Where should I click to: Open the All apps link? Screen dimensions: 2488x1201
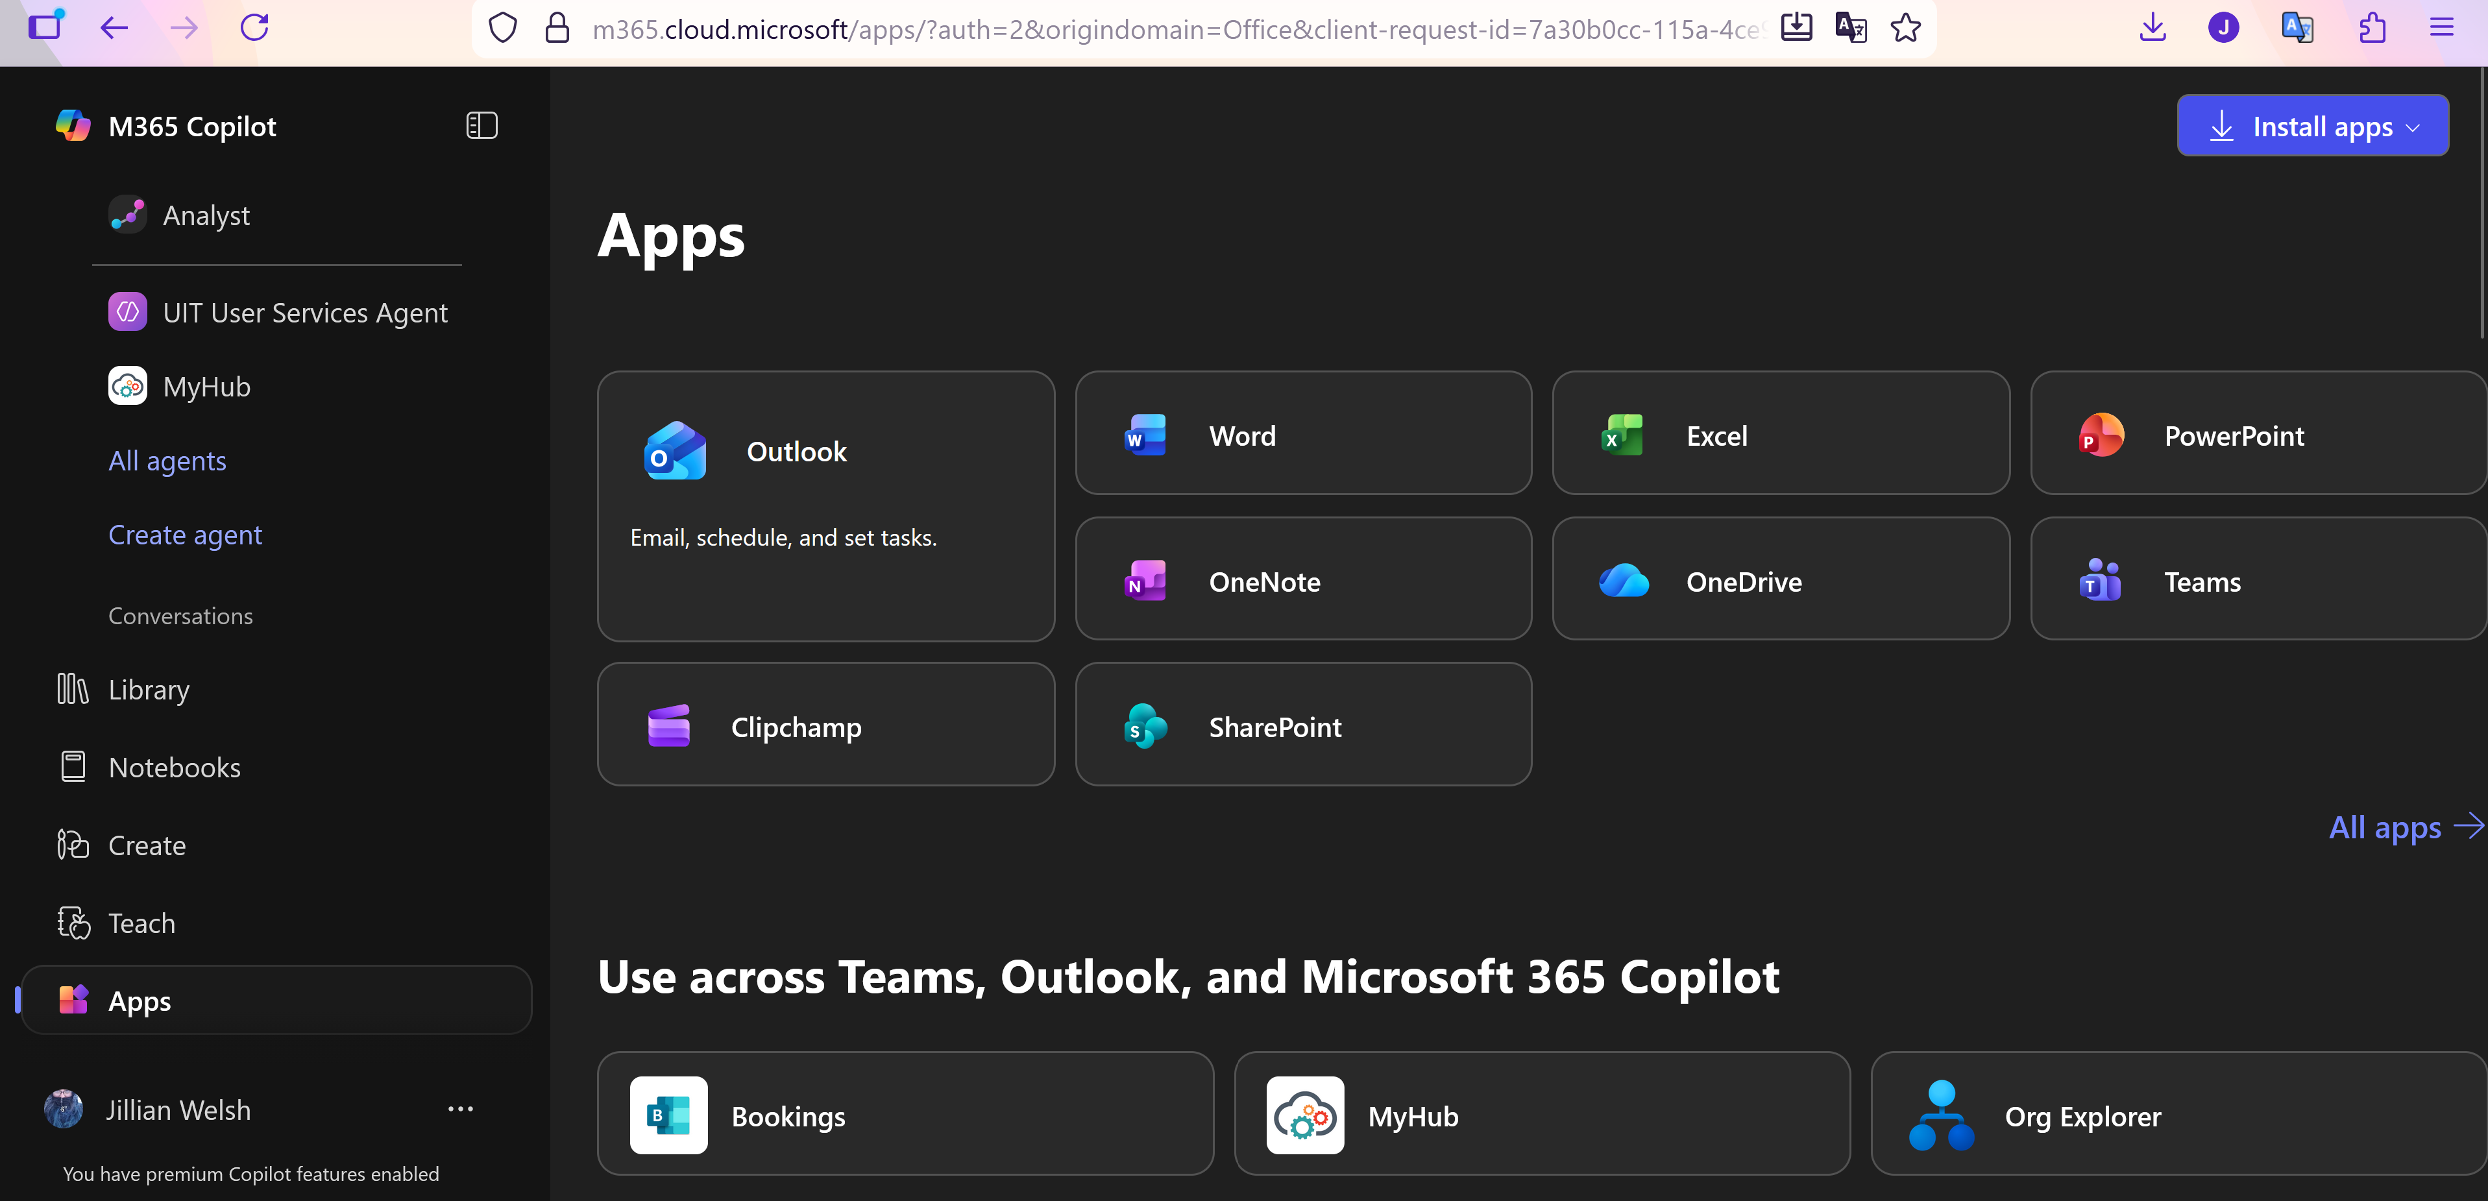[x=2385, y=827]
